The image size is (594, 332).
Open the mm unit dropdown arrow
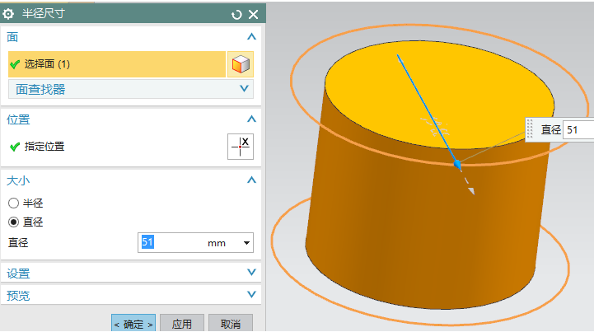(x=246, y=243)
